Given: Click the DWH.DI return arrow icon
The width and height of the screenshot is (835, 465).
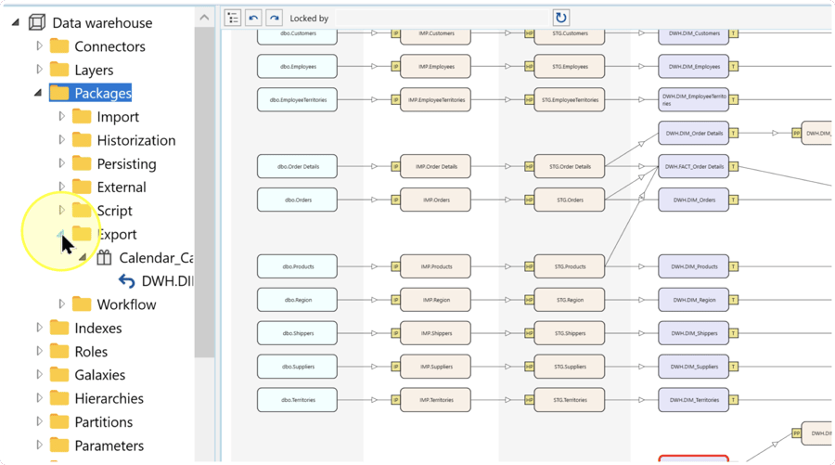Looking at the screenshot, I should [126, 281].
